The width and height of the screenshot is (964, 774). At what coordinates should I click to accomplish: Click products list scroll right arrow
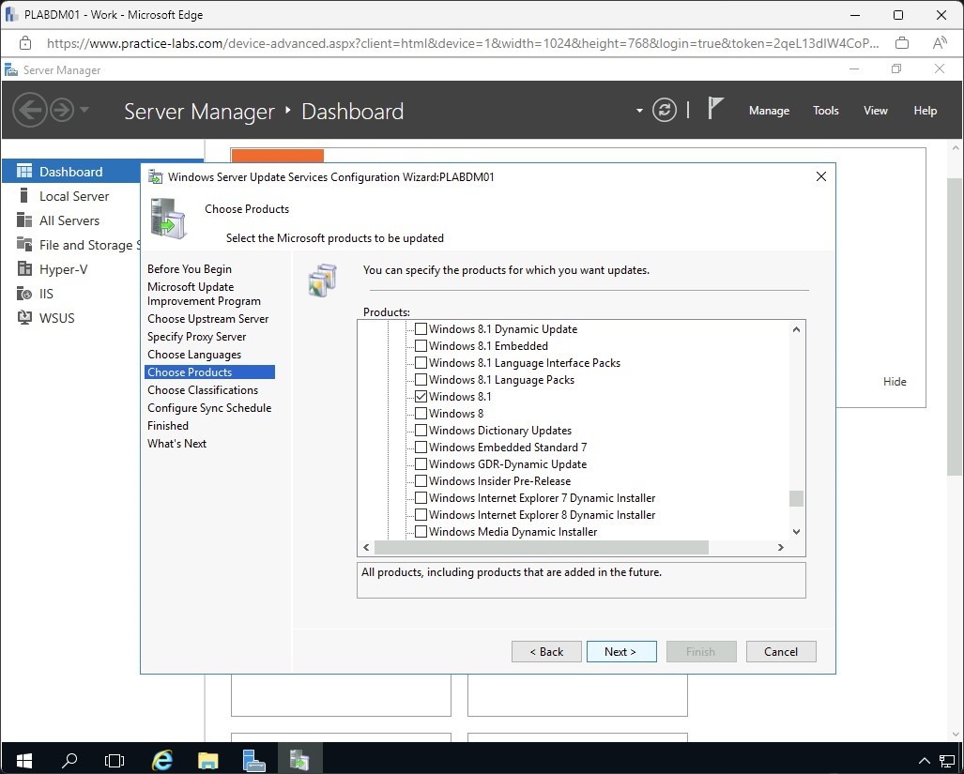pos(781,547)
